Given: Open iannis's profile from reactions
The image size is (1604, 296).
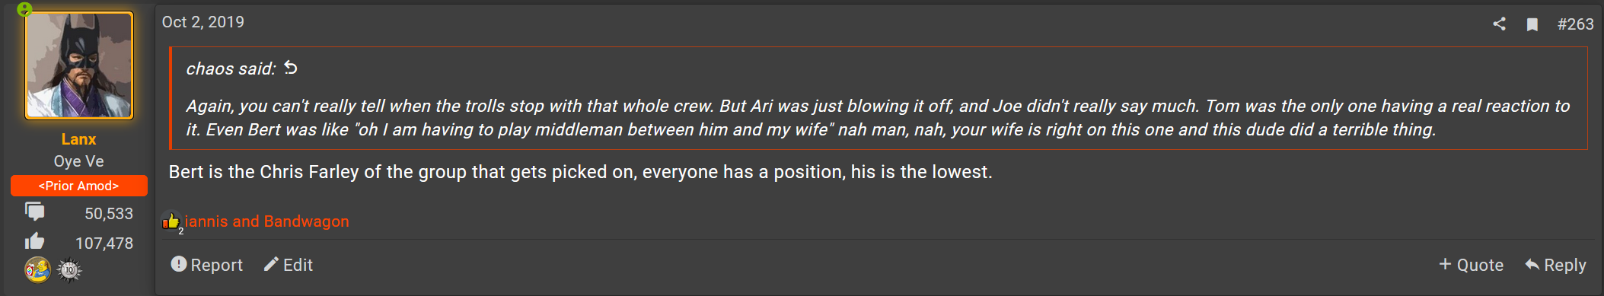Looking at the screenshot, I should (206, 221).
